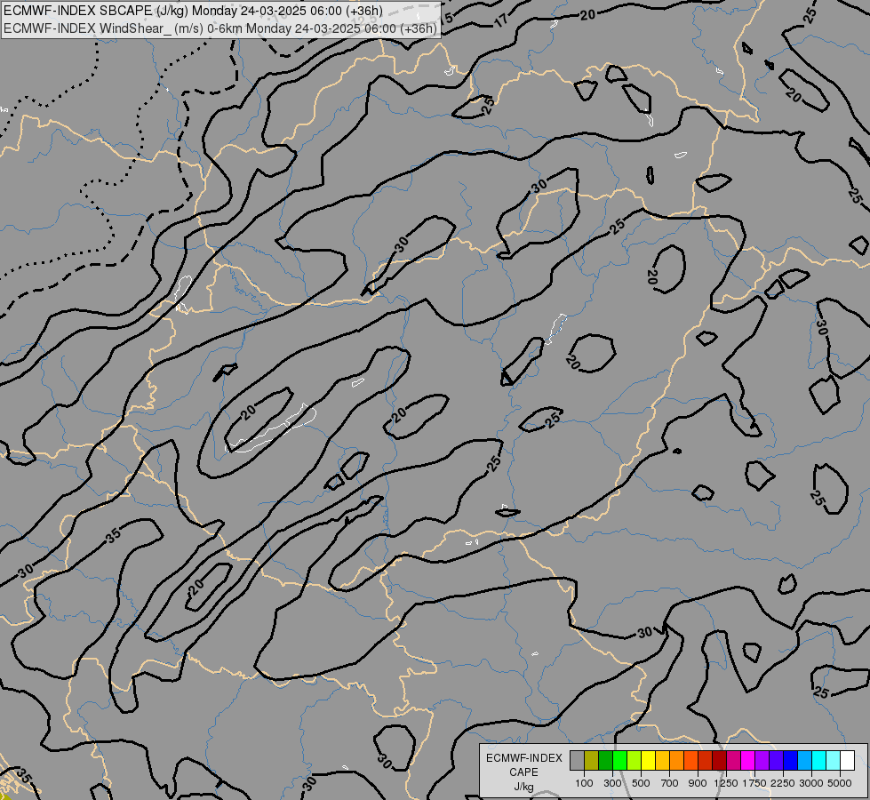Click the 1250 legend scale label

point(726,783)
